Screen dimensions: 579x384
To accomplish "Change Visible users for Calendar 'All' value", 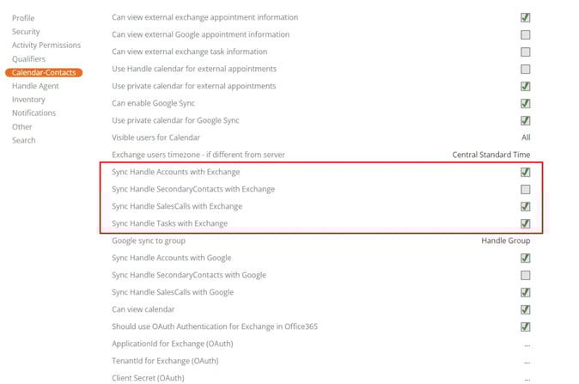I will pos(526,137).
